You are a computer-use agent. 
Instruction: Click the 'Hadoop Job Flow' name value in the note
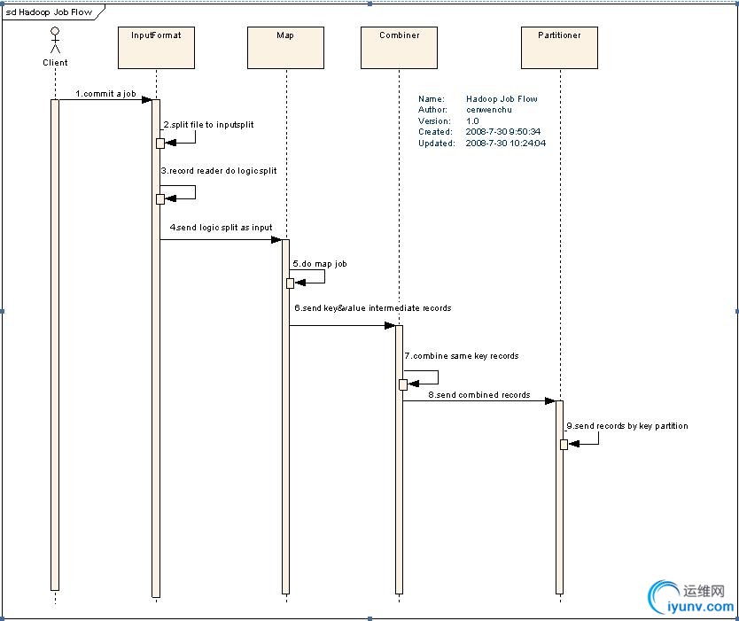point(502,98)
